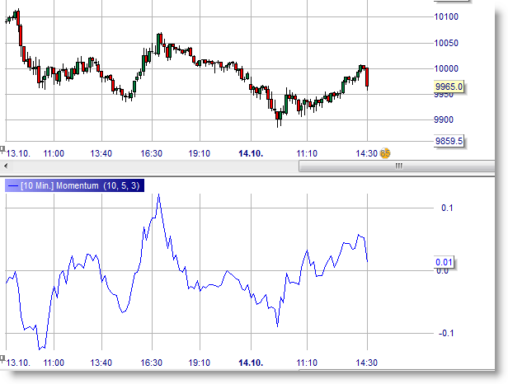
Task: Click the blue line swatch in the Momentum legend
Action: click(12, 186)
